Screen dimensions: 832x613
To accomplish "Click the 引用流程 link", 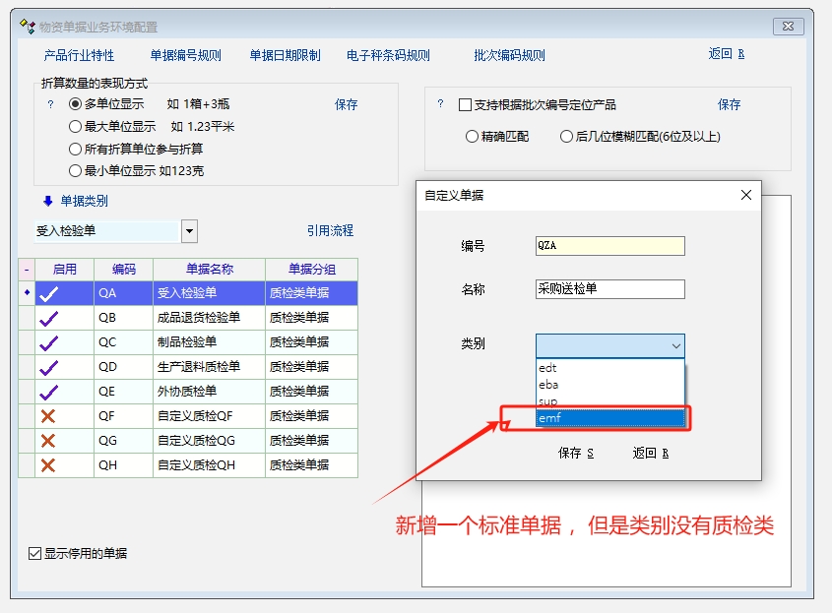I will tap(330, 231).
